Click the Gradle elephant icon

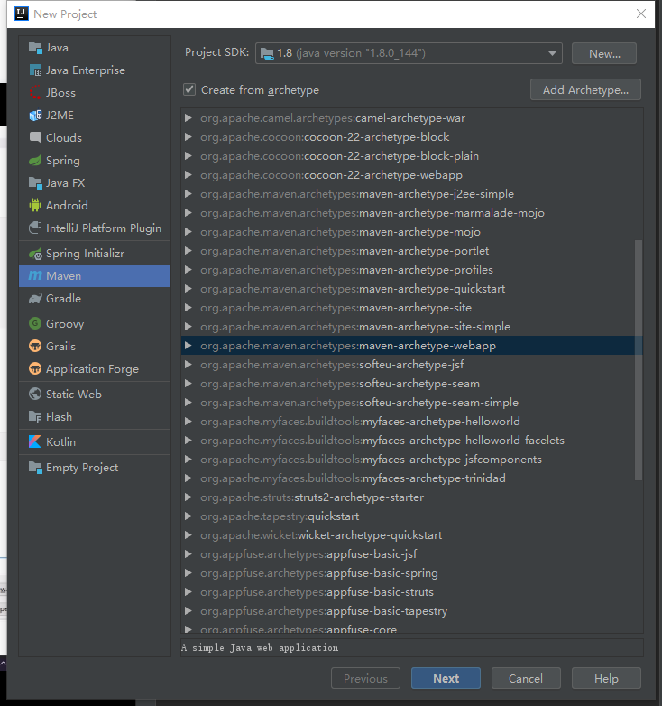coord(35,299)
